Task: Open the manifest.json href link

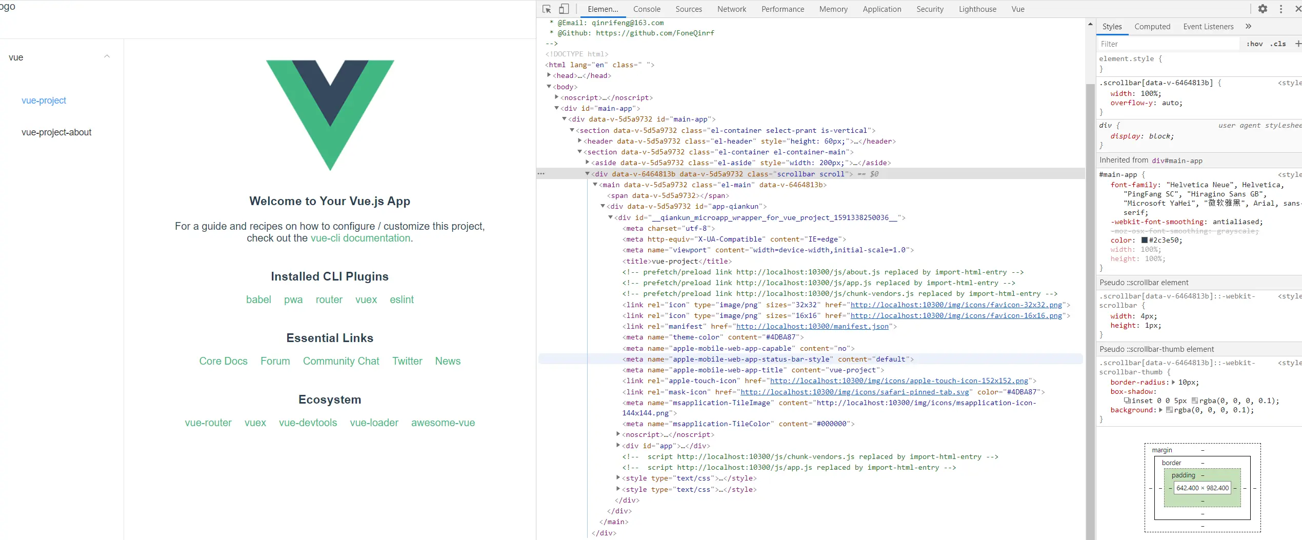Action: pyautogui.click(x=812, y=326)
